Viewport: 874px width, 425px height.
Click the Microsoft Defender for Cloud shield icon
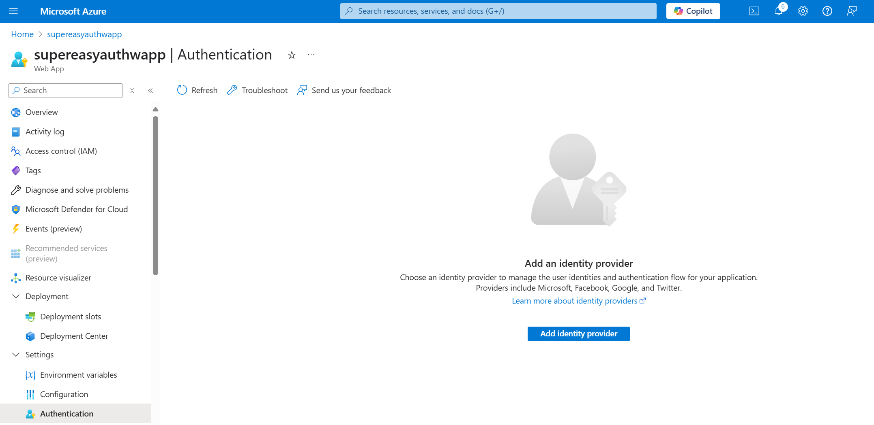16,209
